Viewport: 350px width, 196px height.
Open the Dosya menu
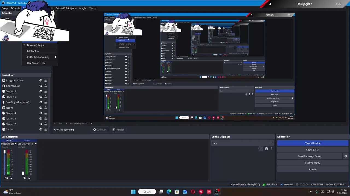5,8
